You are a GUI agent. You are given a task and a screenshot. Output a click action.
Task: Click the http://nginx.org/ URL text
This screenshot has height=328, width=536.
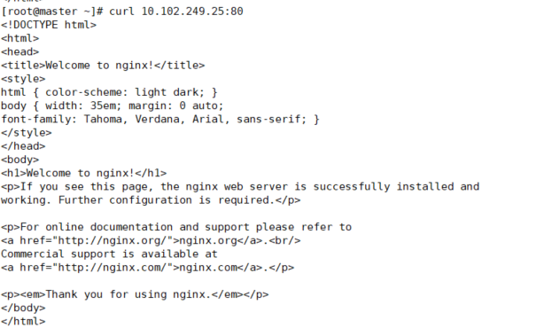113,240
